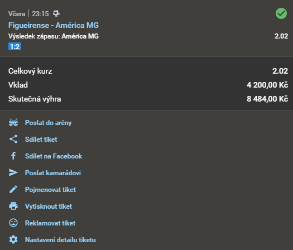Image resolution: width=293 pixels, height=250 pixels.
Task: Open Pojmenovat tiket
Action: 50,190
